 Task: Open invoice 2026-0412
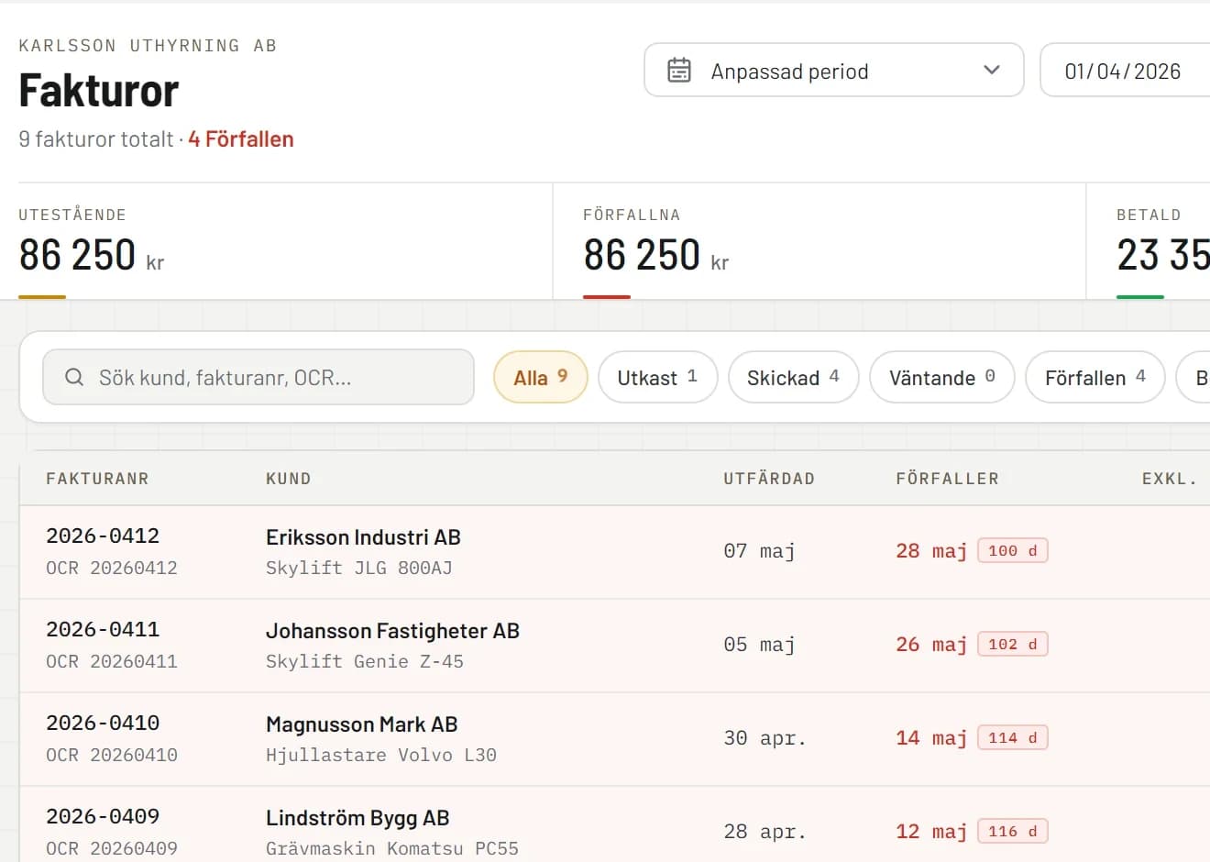[103, 536]
